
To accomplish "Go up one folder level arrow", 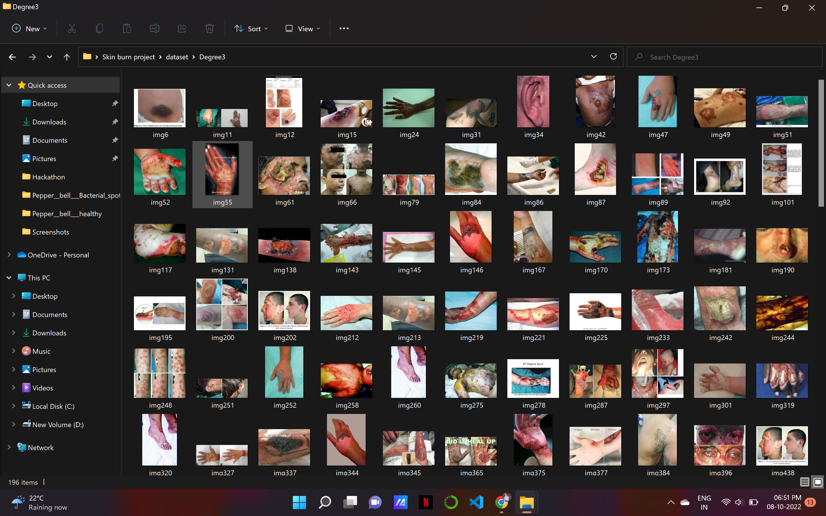I will coord(67,57).
